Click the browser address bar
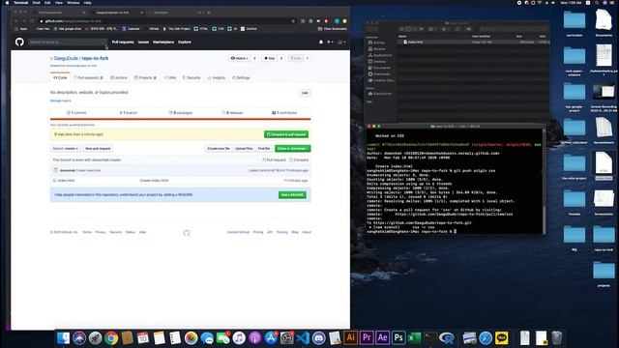 165,21
